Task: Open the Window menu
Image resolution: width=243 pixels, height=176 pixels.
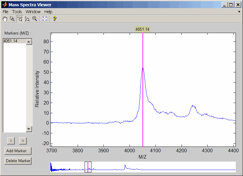Action: 33,12
